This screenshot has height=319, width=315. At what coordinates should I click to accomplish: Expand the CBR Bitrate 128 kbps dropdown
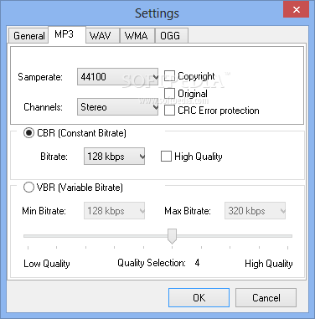click(x=114, y=157)
